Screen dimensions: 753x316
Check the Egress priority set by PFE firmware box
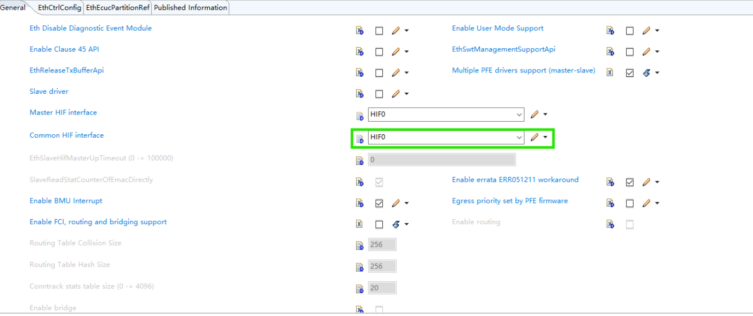629,203
